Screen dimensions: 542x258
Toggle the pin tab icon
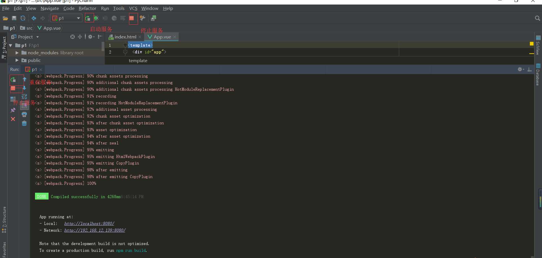(x=13, y=110)
